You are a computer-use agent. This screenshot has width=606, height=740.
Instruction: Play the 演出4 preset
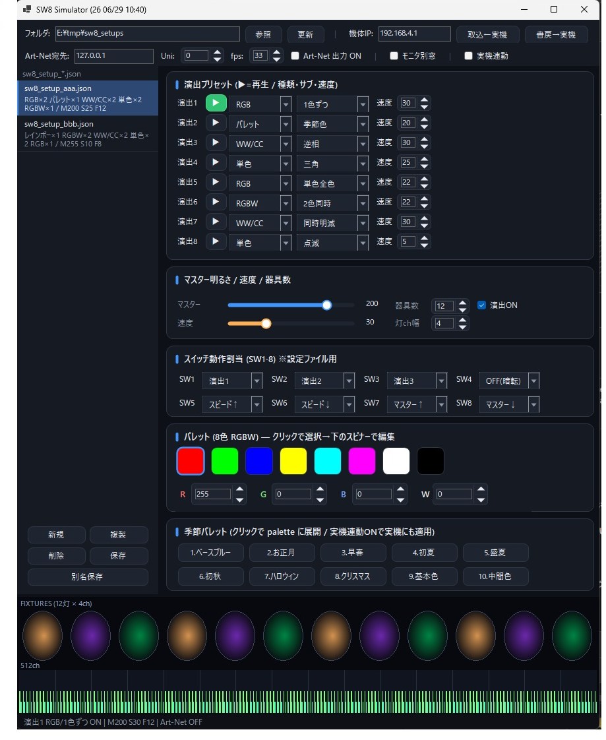point(216,162)
